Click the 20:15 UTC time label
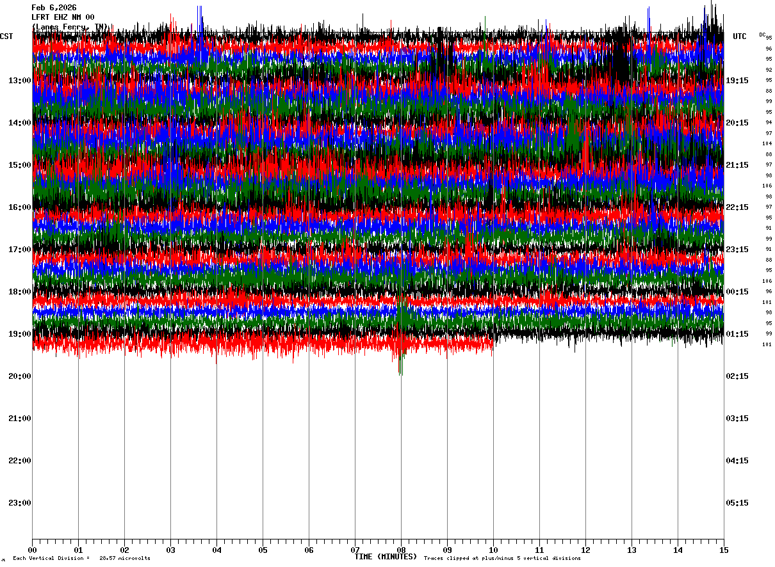 click(737, 123)
